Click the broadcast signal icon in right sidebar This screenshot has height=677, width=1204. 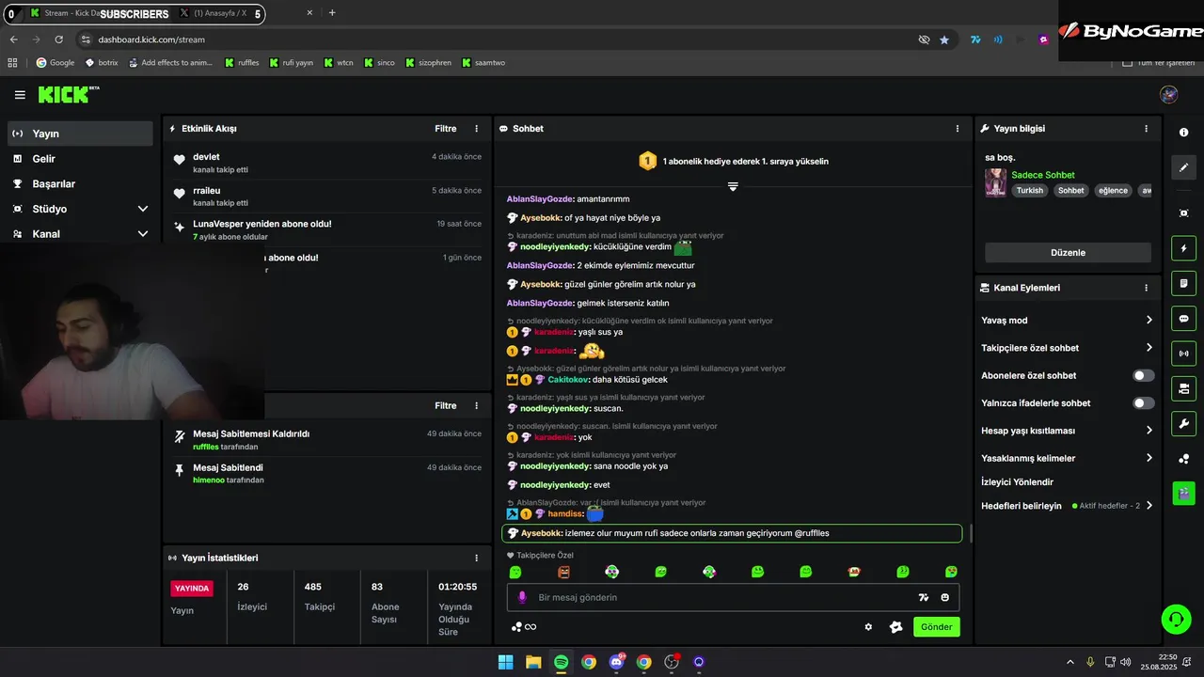(x=1184, y=354)
